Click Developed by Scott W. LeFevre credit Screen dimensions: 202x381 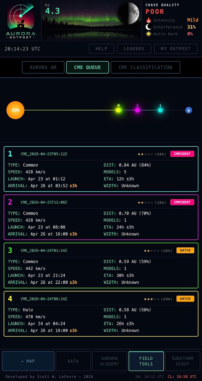tap(49, 377)
